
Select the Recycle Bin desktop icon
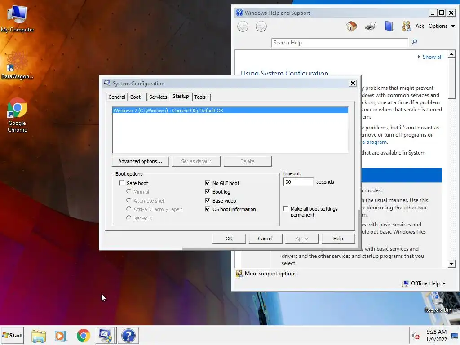click(x=438, y=302)
